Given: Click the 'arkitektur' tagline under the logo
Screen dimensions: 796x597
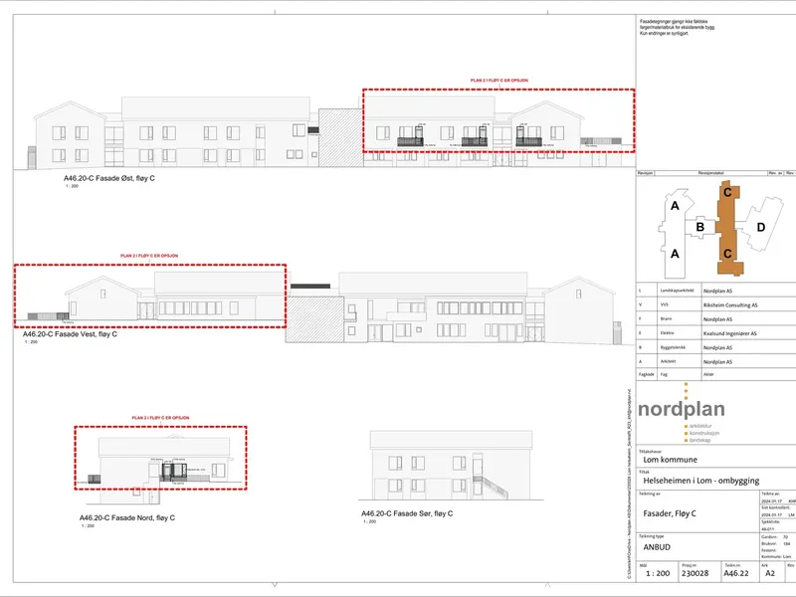Looking at the screenshot, I should [700, 426].
